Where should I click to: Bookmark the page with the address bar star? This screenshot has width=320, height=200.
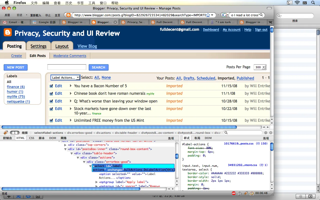point(208,15)
